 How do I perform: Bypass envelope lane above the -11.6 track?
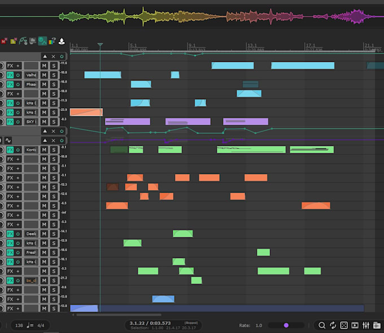62,56
